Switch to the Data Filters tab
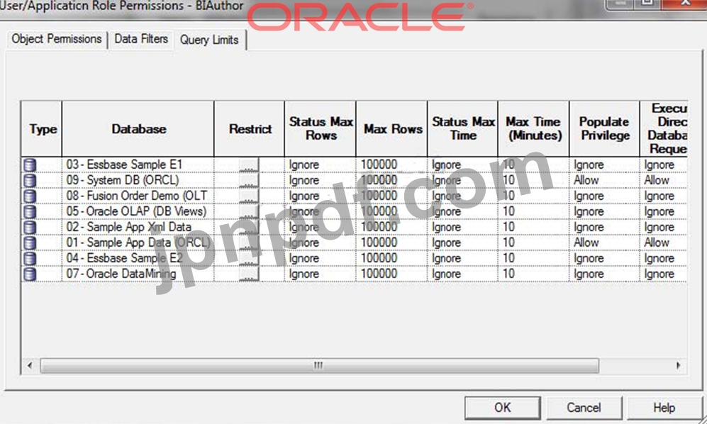Screen dimensions: 707x424 (141, 40)
